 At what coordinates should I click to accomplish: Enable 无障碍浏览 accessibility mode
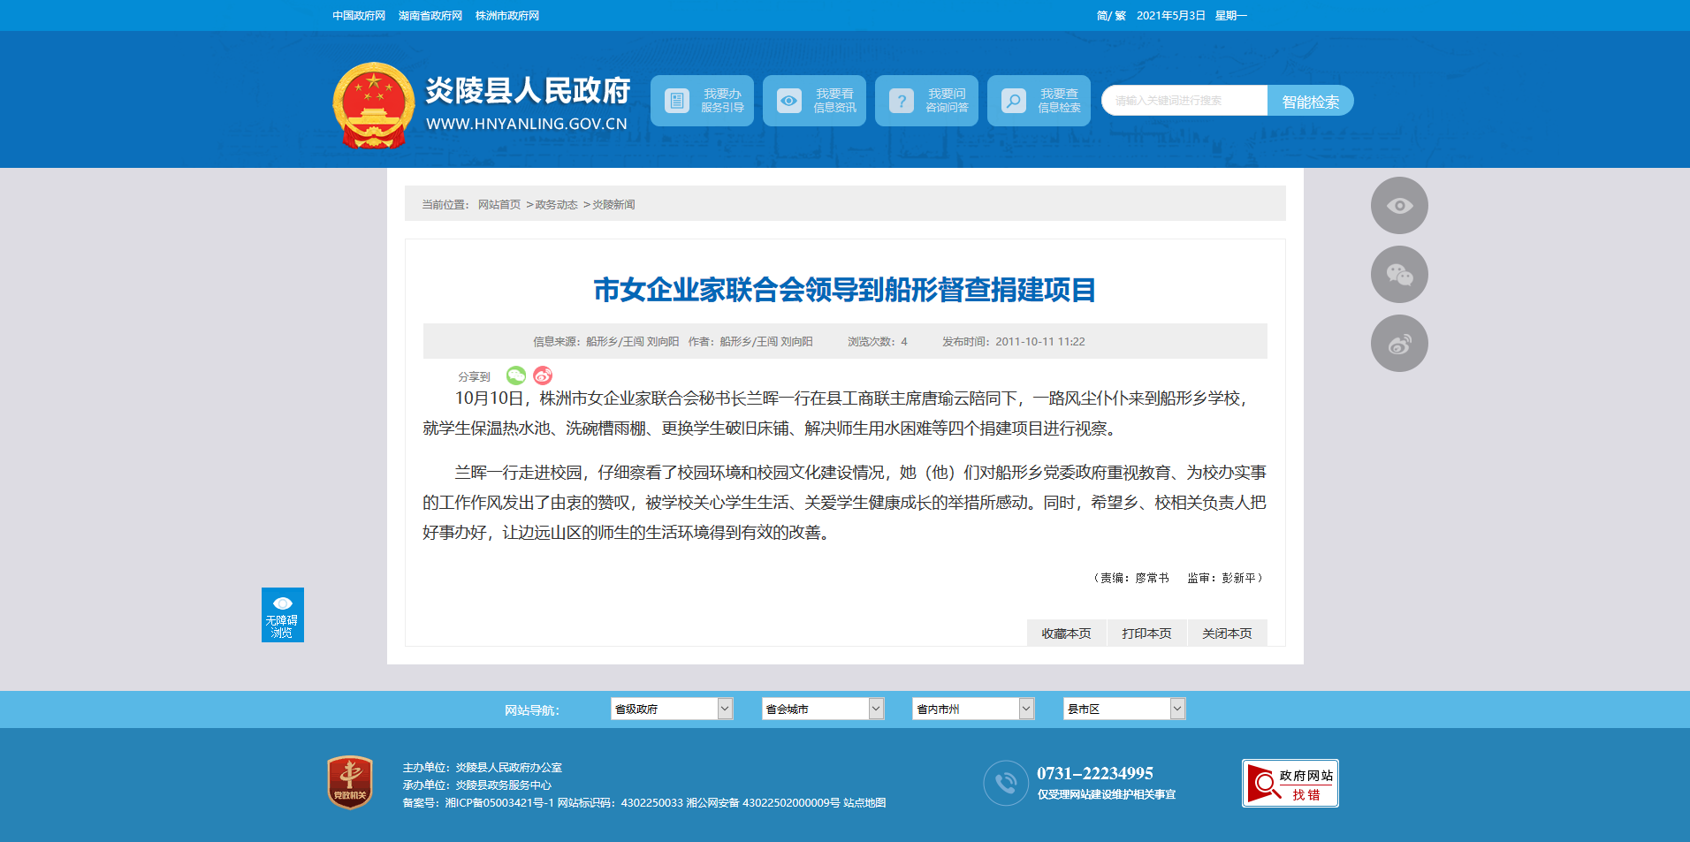click(x=283, y=615)
